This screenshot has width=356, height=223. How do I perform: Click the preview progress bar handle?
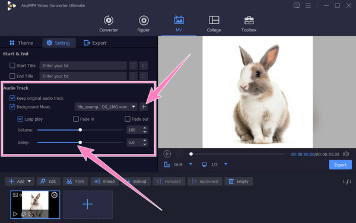pos(191,154)
